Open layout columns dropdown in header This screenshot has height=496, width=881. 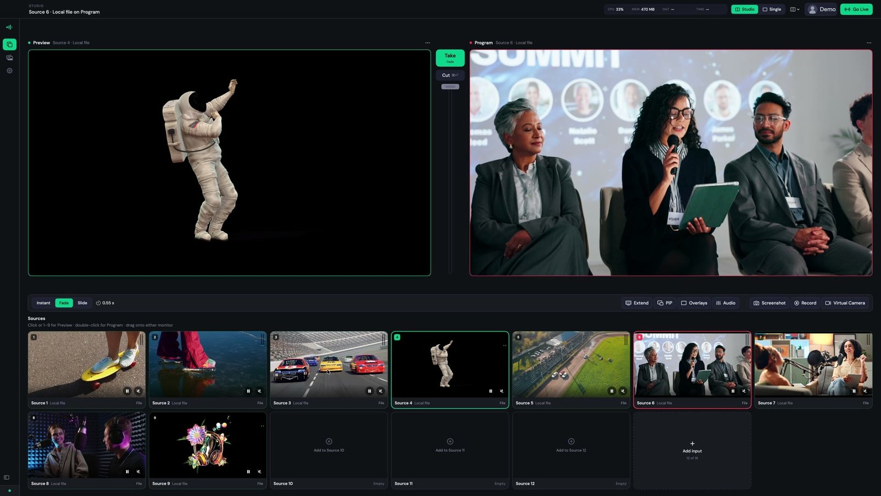[795, 9]
